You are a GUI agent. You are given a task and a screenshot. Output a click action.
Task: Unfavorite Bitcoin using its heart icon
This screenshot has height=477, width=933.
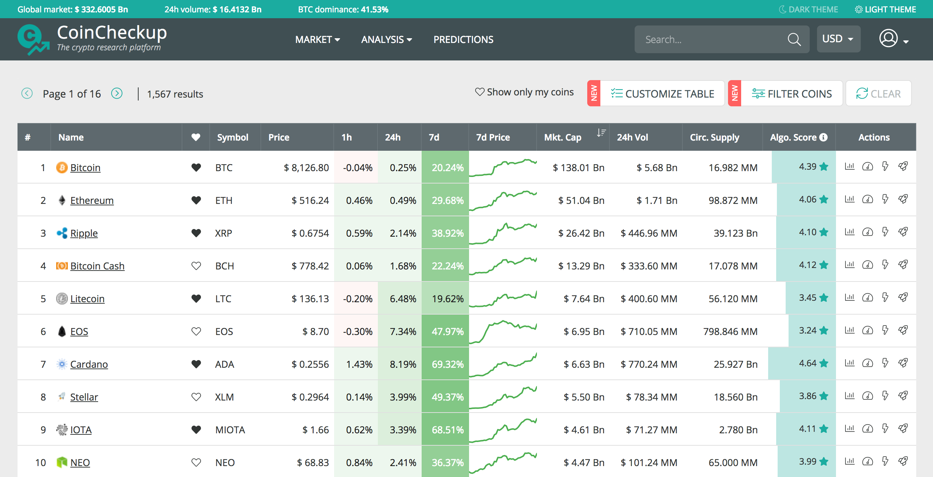(x=196, y=167)
